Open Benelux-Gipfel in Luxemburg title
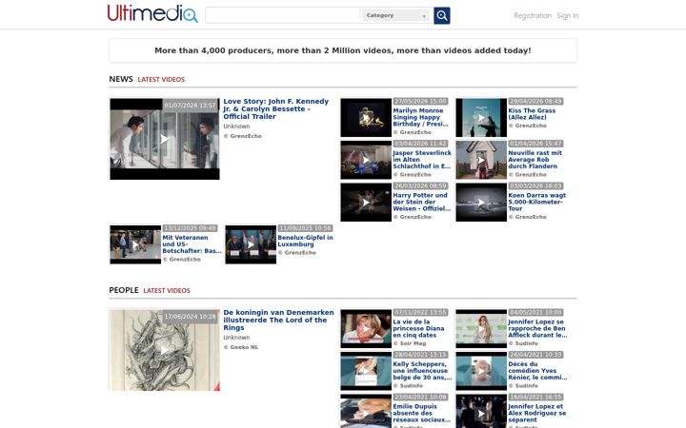 (305, 241)
